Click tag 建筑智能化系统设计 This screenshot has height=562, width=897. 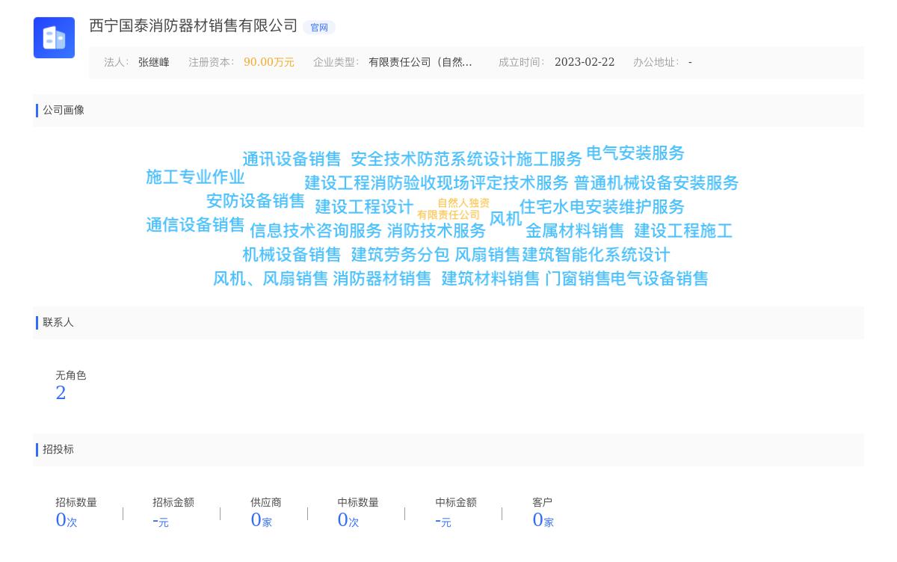click(x=596, y=255)
